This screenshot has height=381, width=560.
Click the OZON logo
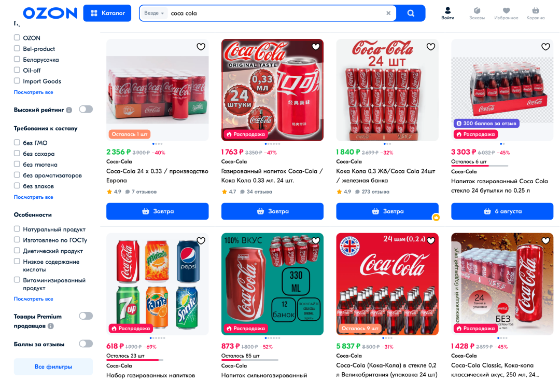click(x=50, y=13)
